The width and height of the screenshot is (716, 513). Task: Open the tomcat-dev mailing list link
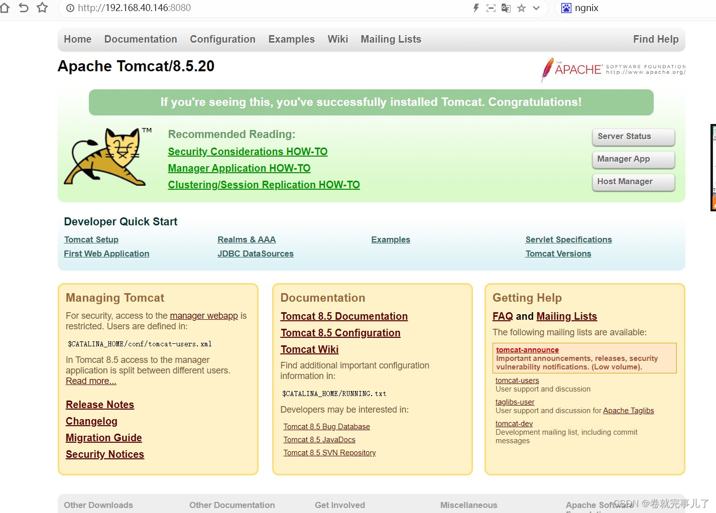click(x=514, y=424)
